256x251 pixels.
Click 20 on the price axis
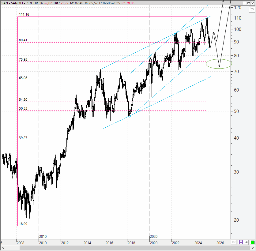tap(236, 220)
